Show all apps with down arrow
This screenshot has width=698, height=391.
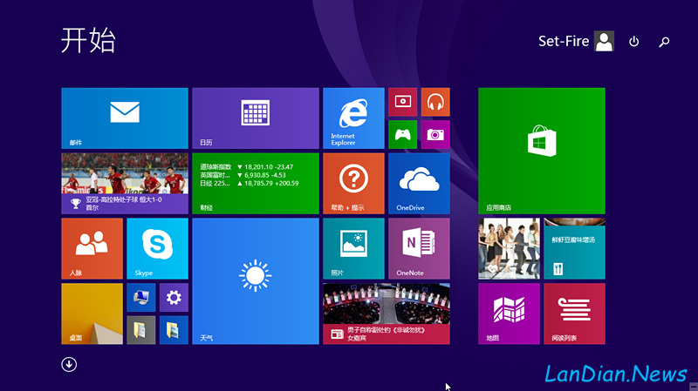pyautogui.click(x=69, y=364)
